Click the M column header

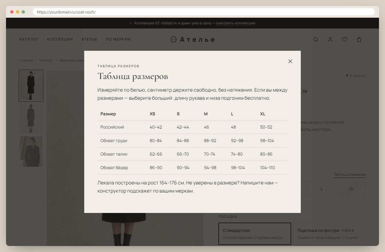(x=206, y=114)
